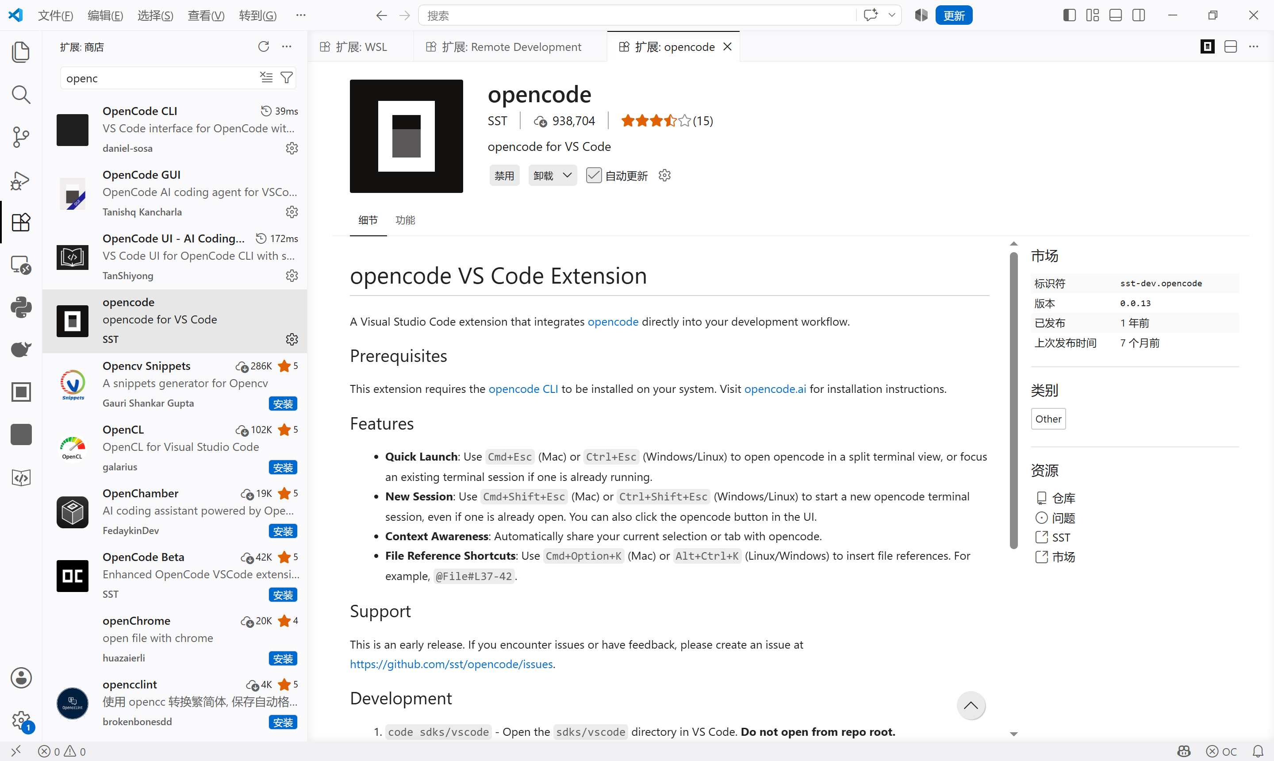Open the 文件(F) menu

(56, 16)
